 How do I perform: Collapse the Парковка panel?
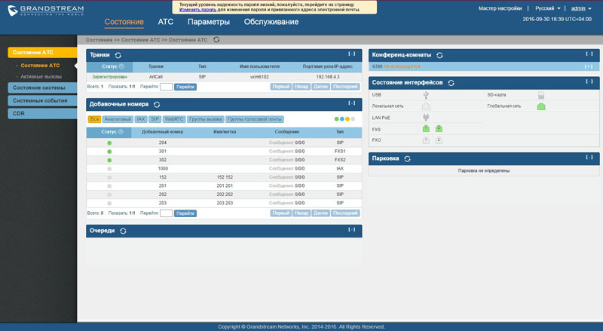589,158
